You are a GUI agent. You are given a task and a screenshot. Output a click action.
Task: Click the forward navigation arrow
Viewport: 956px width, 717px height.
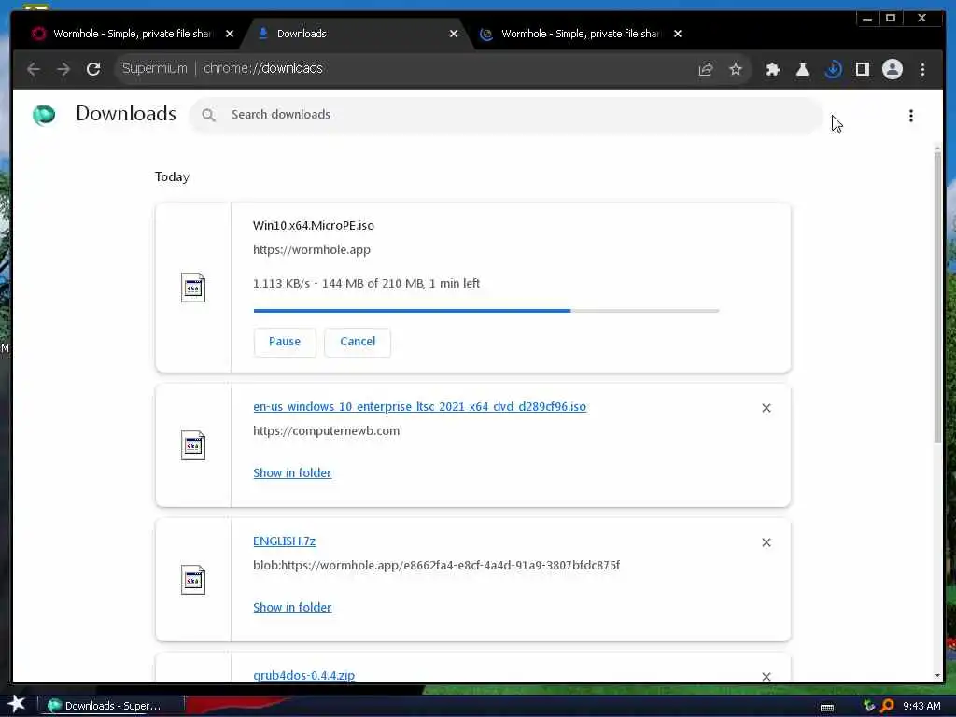[63, 69]
